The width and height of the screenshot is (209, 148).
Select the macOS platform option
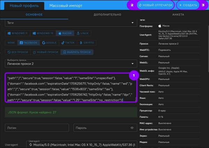click(65, 33)
